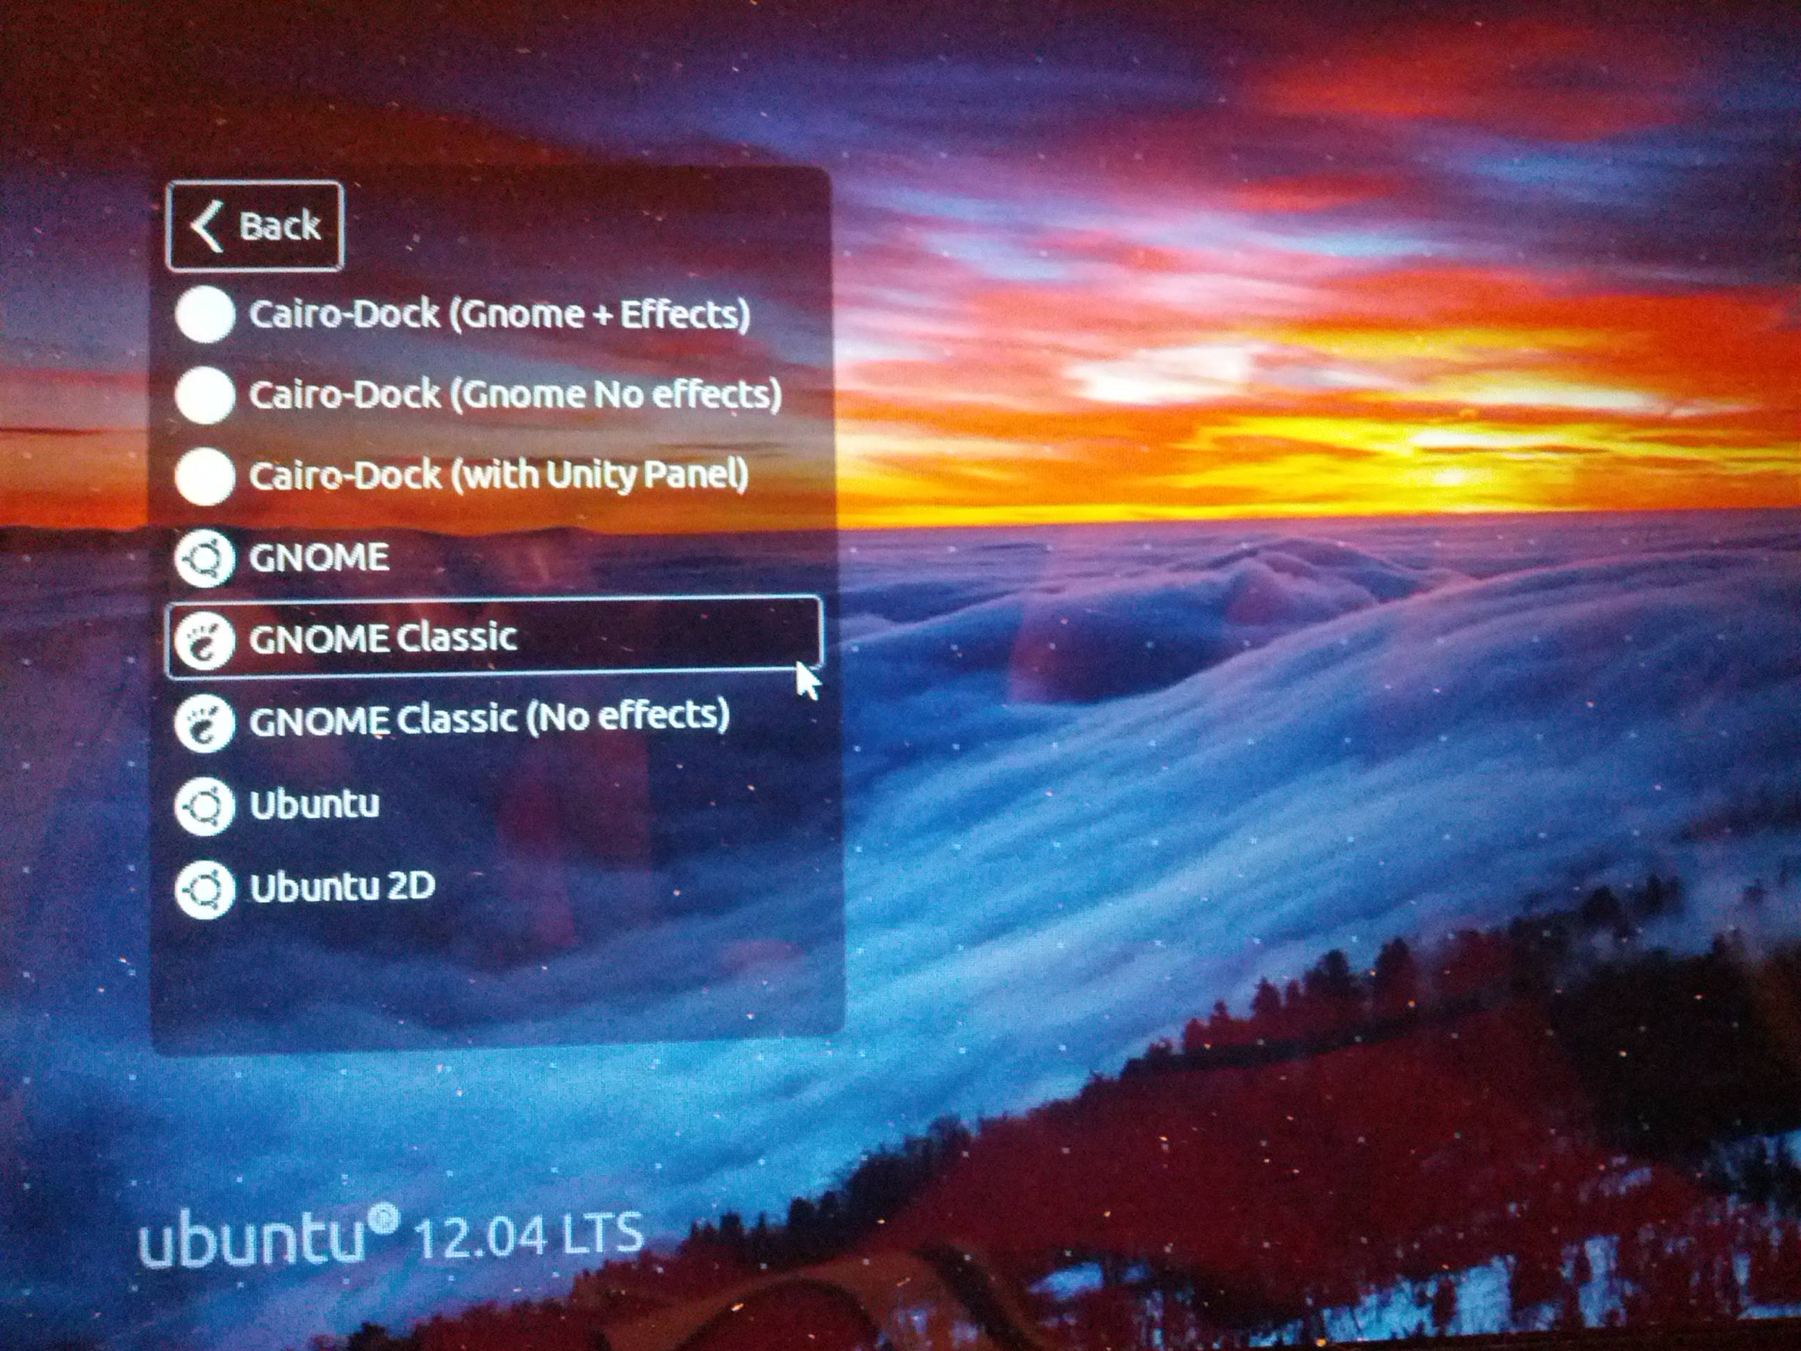Click the icon beside Cairo-Dock (with Unity Panel)
This screenshot has height=1351, width=1801.
pyautogui.click(x=204, y=475)
